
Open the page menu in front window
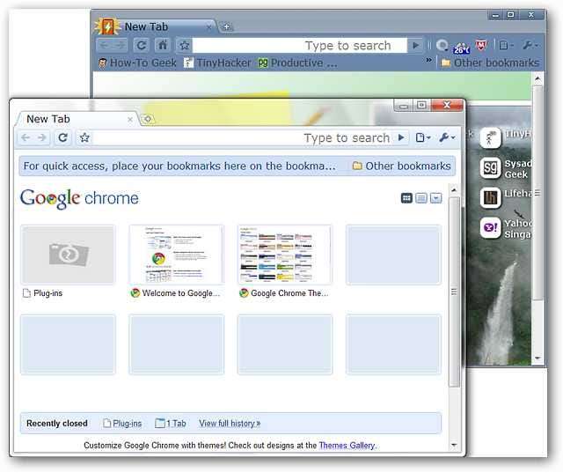(422, 137)
